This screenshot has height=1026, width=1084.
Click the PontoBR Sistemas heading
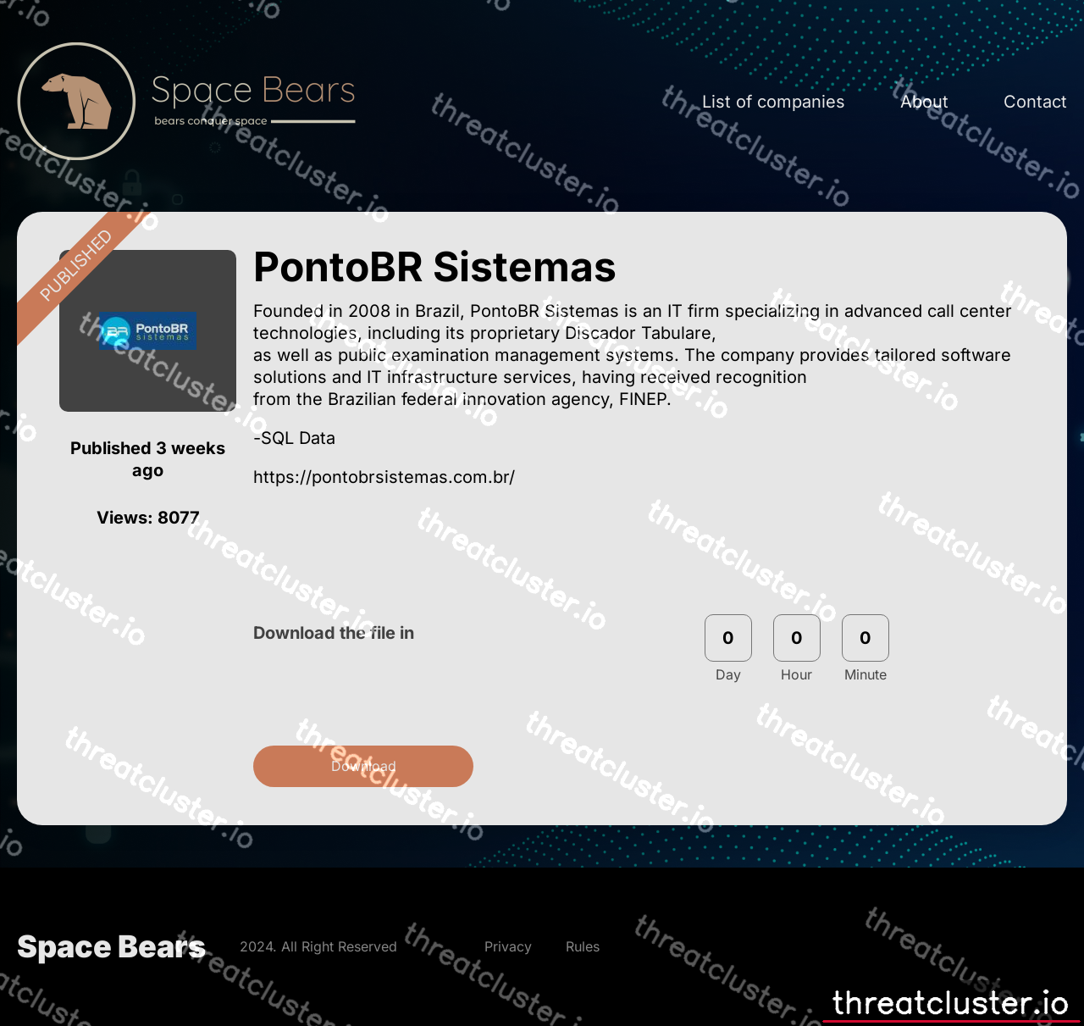click(x=434, y=267)
